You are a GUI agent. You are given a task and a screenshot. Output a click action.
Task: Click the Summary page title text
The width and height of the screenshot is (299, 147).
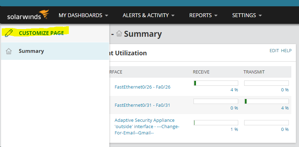[143, 34]
